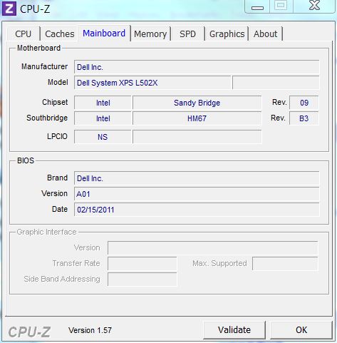The height and width of the screenshot is (343, 337).
Task: Click the chipset revision value 09
Action: click(304, 103)
